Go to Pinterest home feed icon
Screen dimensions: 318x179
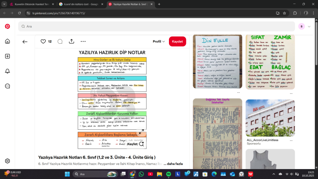pyautogui.click(x=7, y=41)
